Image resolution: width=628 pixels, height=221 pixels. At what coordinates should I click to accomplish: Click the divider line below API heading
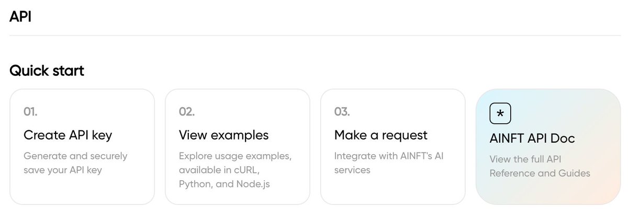pyautogui.click(x=314, y=36)
